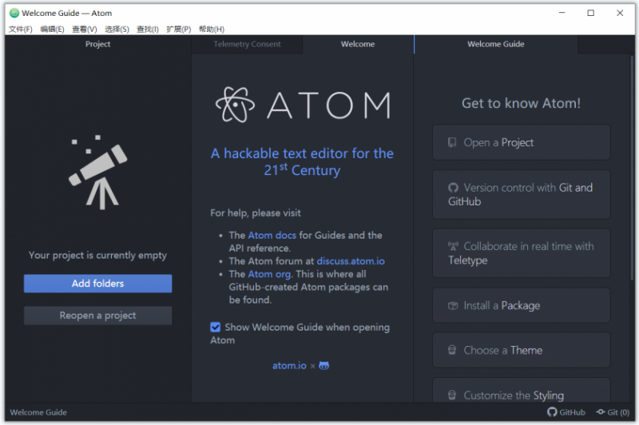The image size is (639, 425).
Task: Click the GitHub octocat icon beside atom.io
Action: pyautogui.click(x=324, y=366)
